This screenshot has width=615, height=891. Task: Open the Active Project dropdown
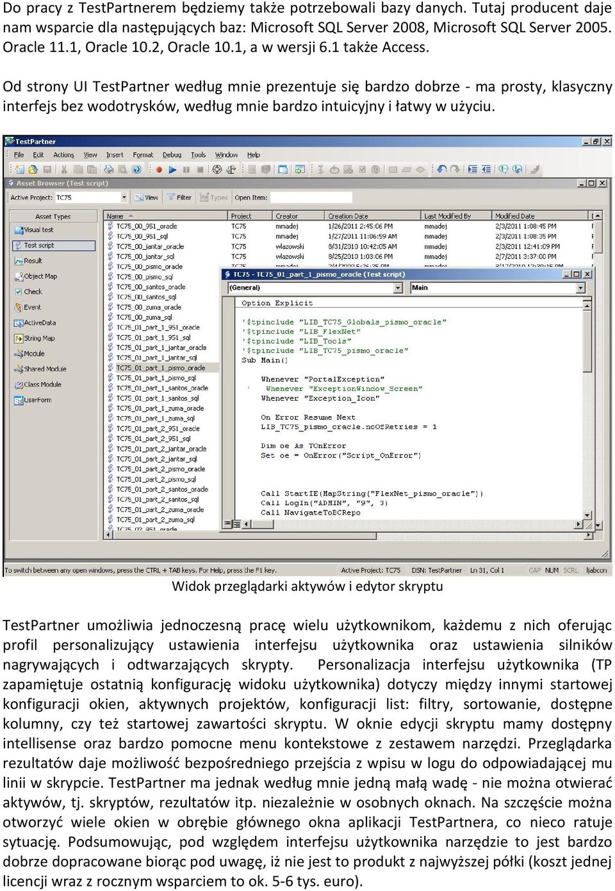[124, 197]
